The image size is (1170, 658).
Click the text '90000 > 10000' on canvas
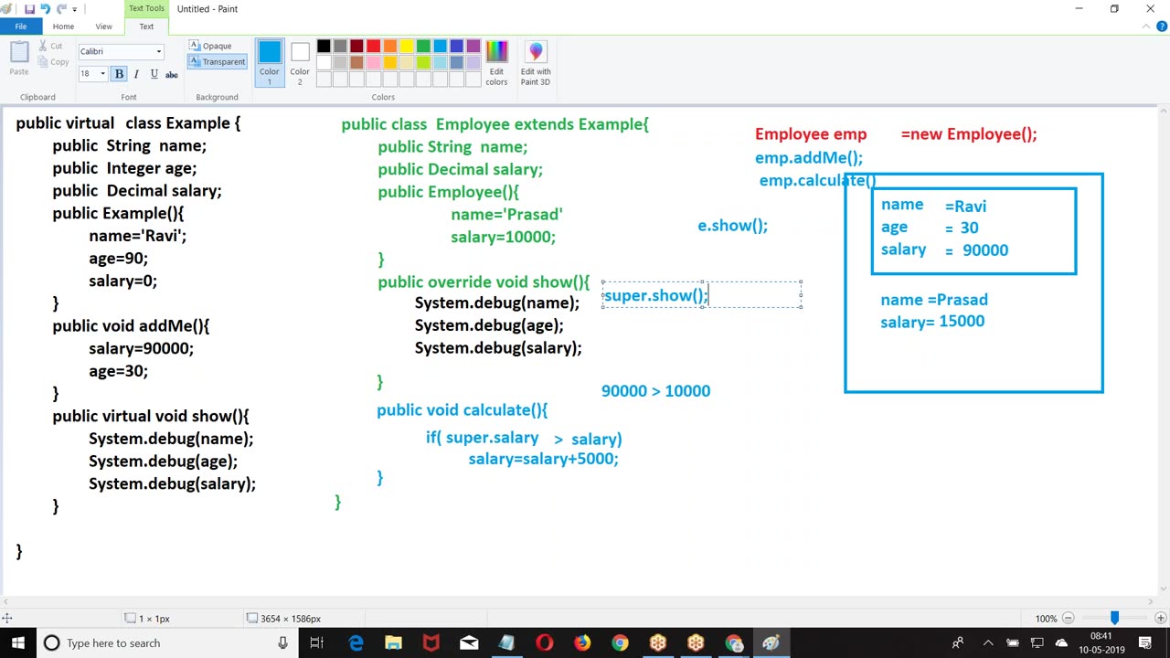[655, 391]
